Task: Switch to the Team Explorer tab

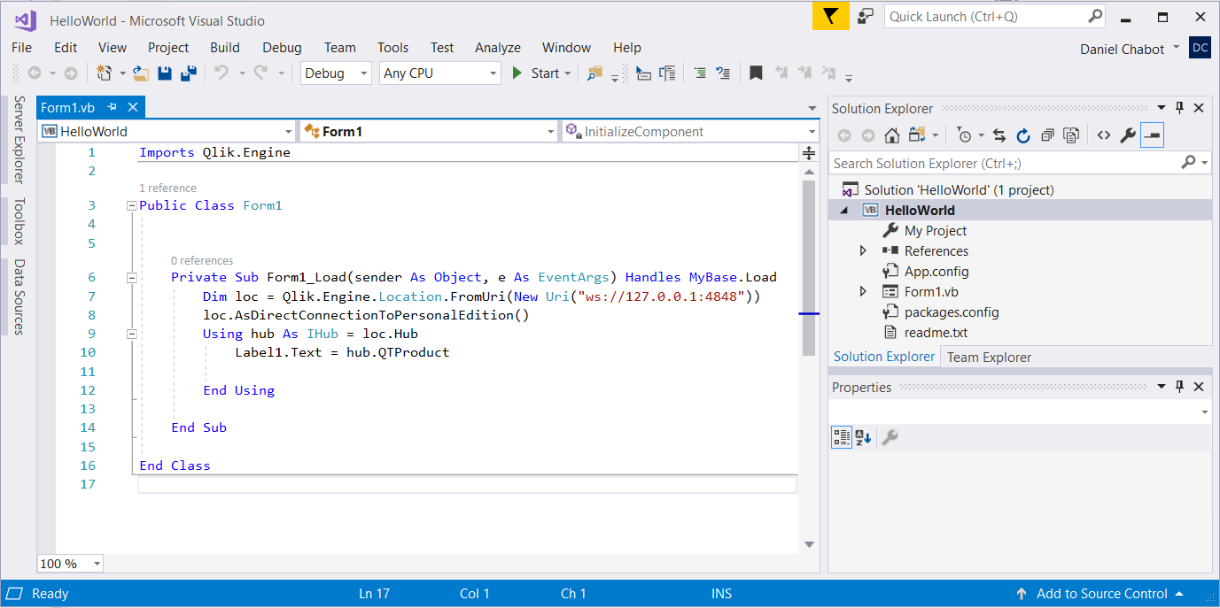Action: tap(988, 357)
